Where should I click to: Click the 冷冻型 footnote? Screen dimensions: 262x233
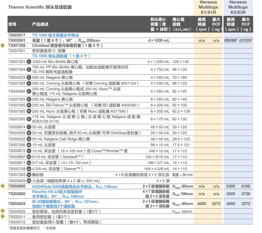click(51, 228)
